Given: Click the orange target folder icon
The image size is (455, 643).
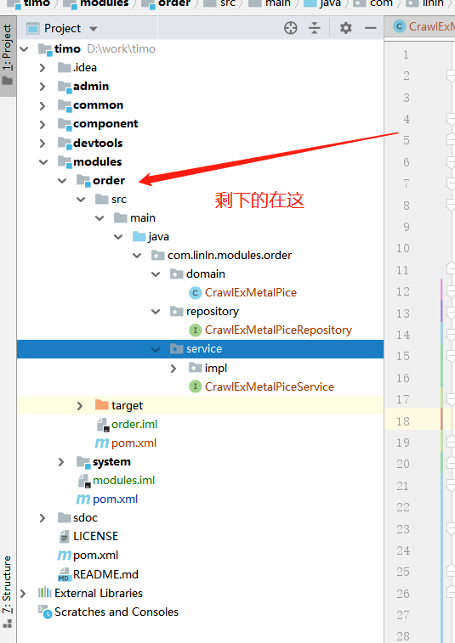Looking at the screenshot, I should pyautogui.click(x=101, y=405).
